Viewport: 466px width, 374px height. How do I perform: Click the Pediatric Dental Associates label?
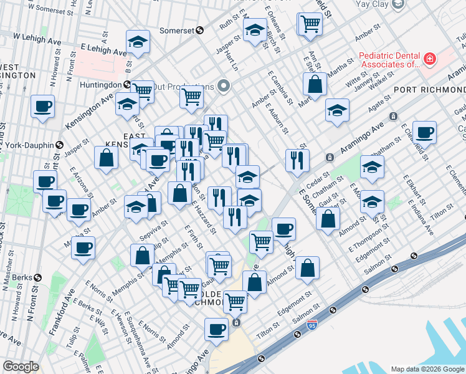390,60
